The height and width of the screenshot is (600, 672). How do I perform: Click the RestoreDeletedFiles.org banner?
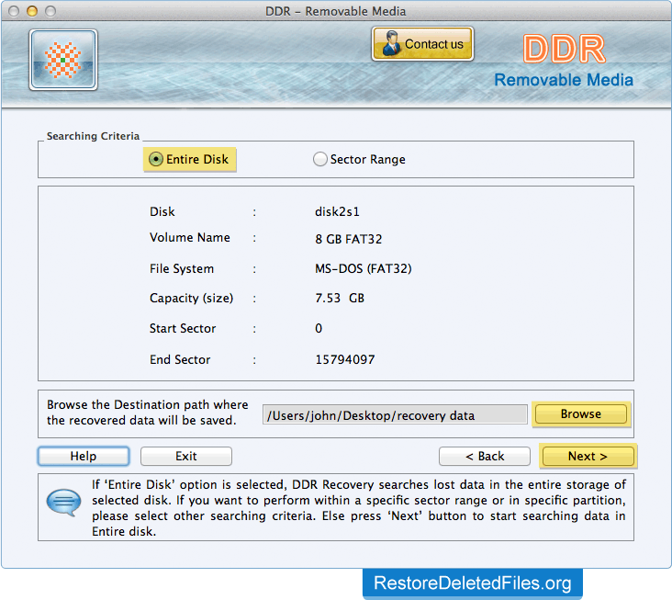coord(472,583)
